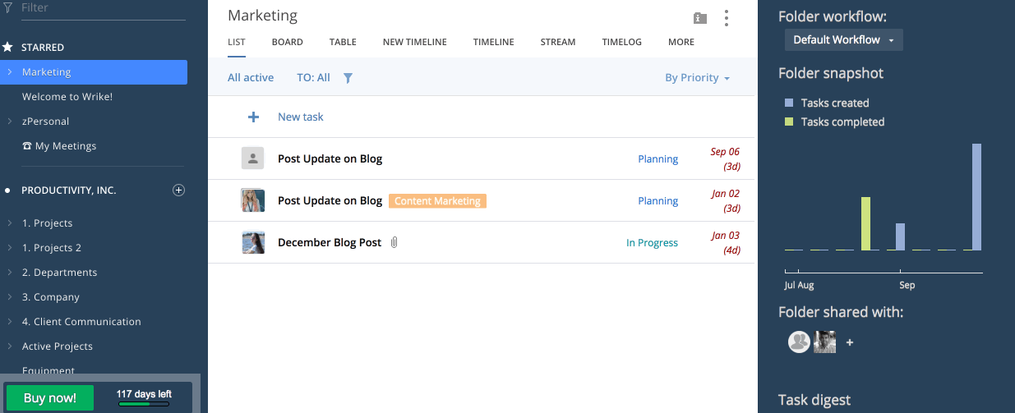Open the three-dot more options menu

726,18
